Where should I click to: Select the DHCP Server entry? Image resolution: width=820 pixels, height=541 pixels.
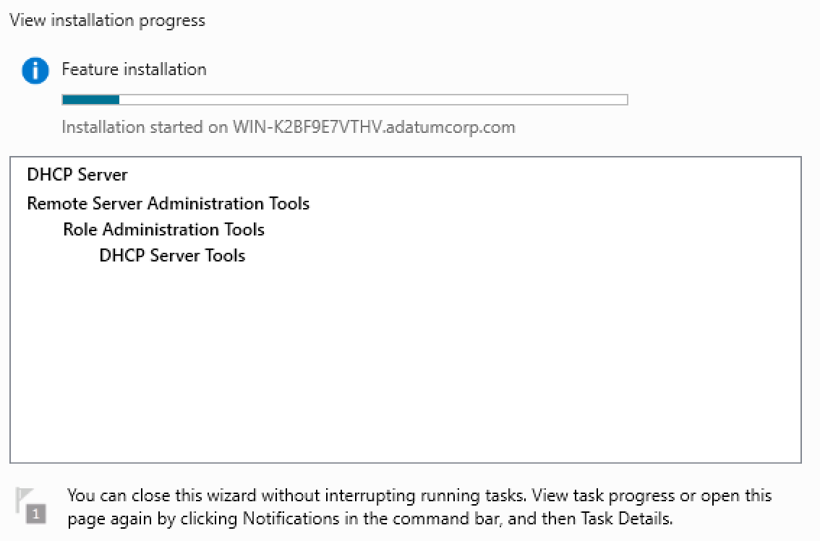(77, 175)
